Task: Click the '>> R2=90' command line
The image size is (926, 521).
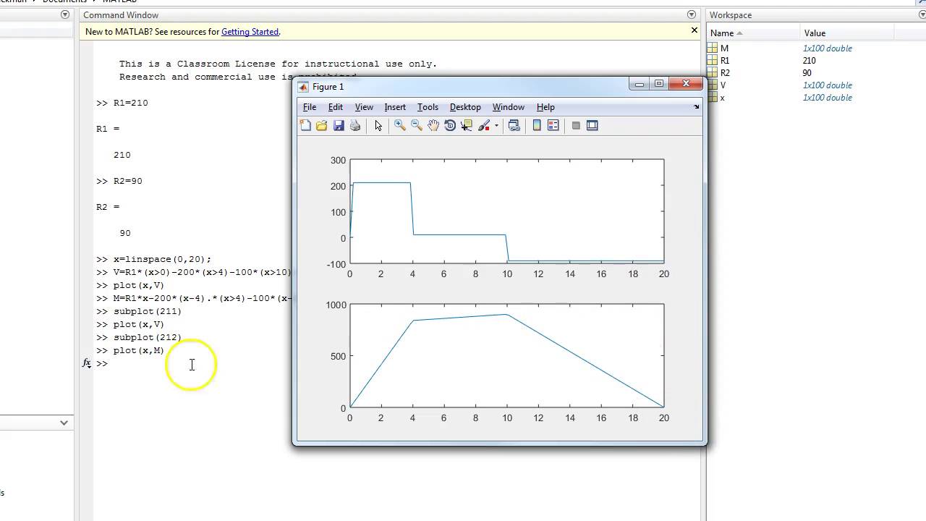Action: (x=119, y=181)
